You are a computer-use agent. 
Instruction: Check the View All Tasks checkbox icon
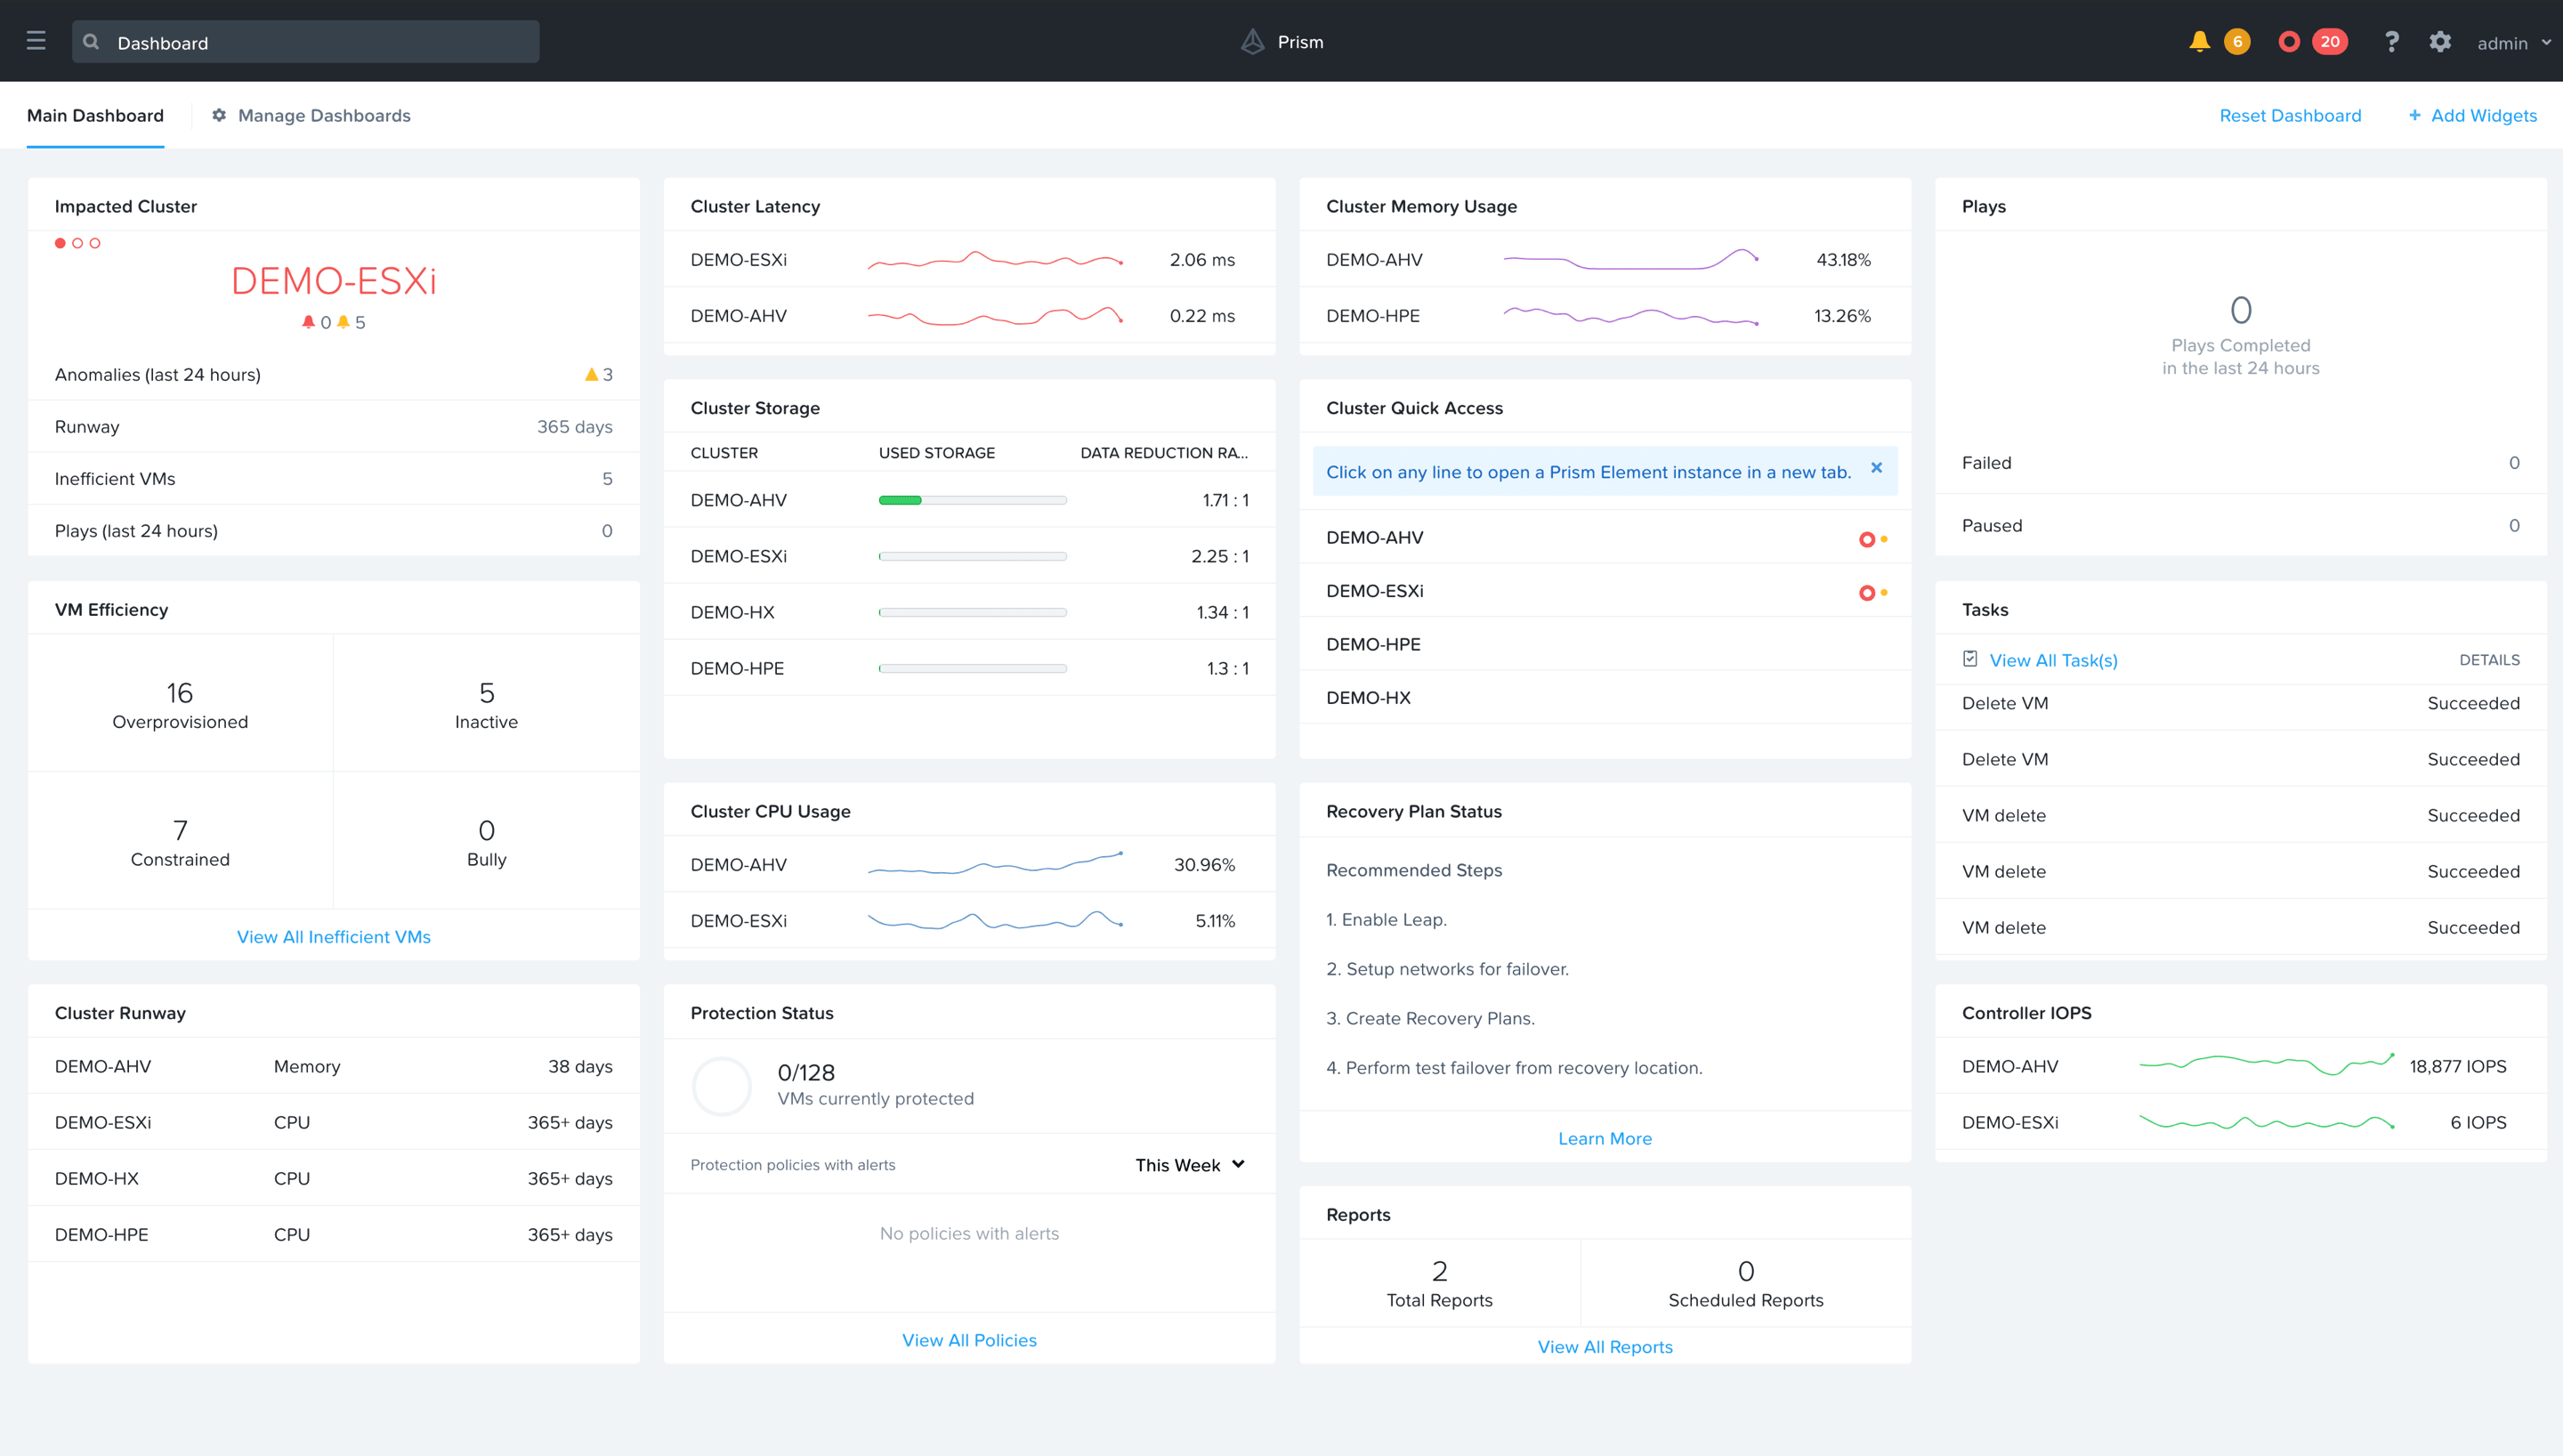(1970, 659)
